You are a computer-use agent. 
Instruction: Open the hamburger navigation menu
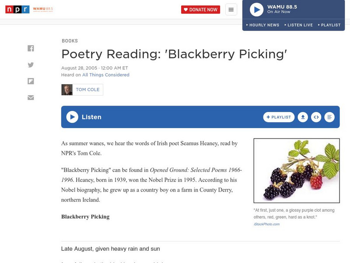tap(231, 10)
